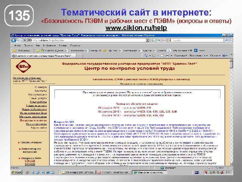Screen dimensions: 242x182
Task: Select the Цикпон-Тест browser tab
Action: (x=43, y=56)
